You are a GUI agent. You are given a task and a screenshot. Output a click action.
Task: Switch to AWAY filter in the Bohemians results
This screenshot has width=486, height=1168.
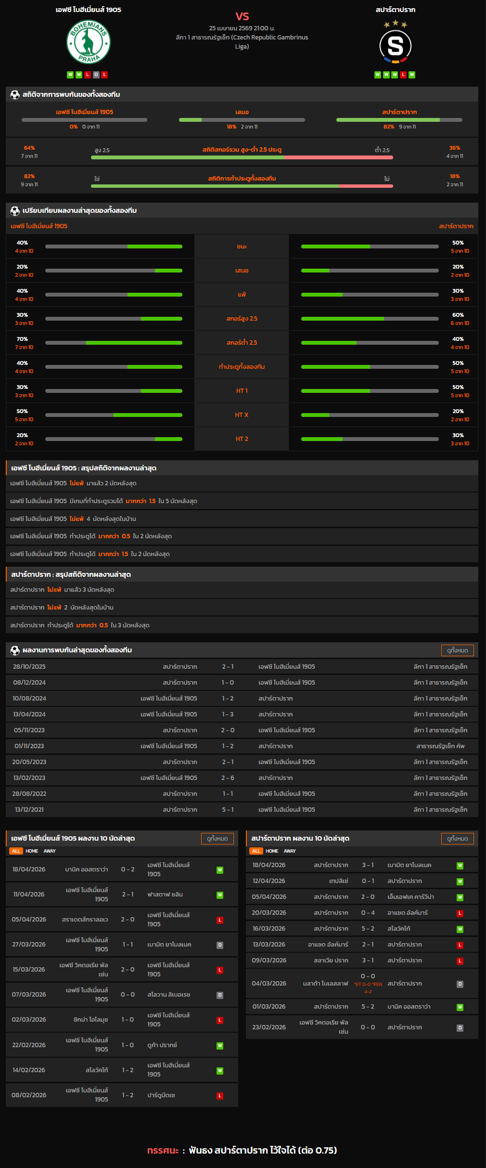click(x=50, y=851)
